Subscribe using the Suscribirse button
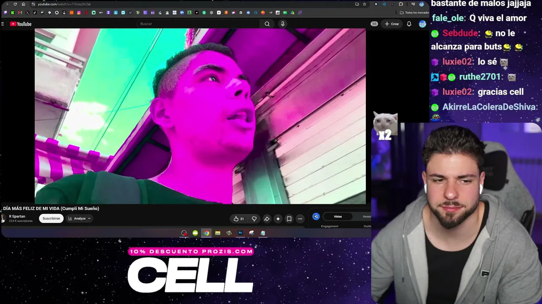Viewport: 542px width, 304px height. (x=51, y=219)
